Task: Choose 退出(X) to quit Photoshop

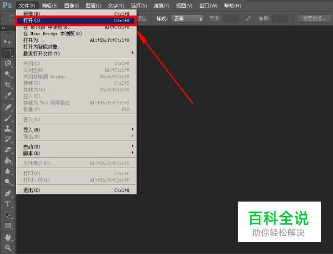Action: pos(76,190)
